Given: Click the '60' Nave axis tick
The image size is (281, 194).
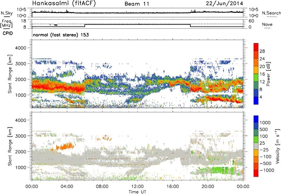Looking at the screenshot, I should [x=251, y=21].
